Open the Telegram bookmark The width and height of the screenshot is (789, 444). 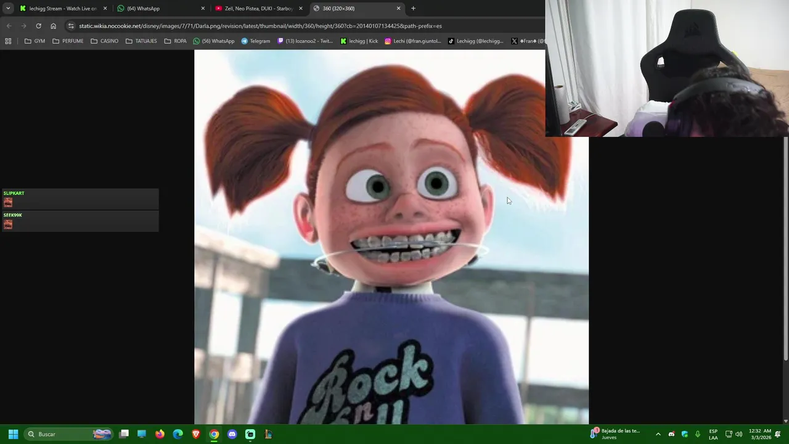coord(256,41)
